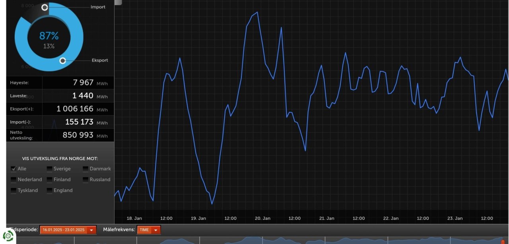Click the Import(-) value 155 173
The width and height of the screenshot is (509, 244).
(79, 122)
